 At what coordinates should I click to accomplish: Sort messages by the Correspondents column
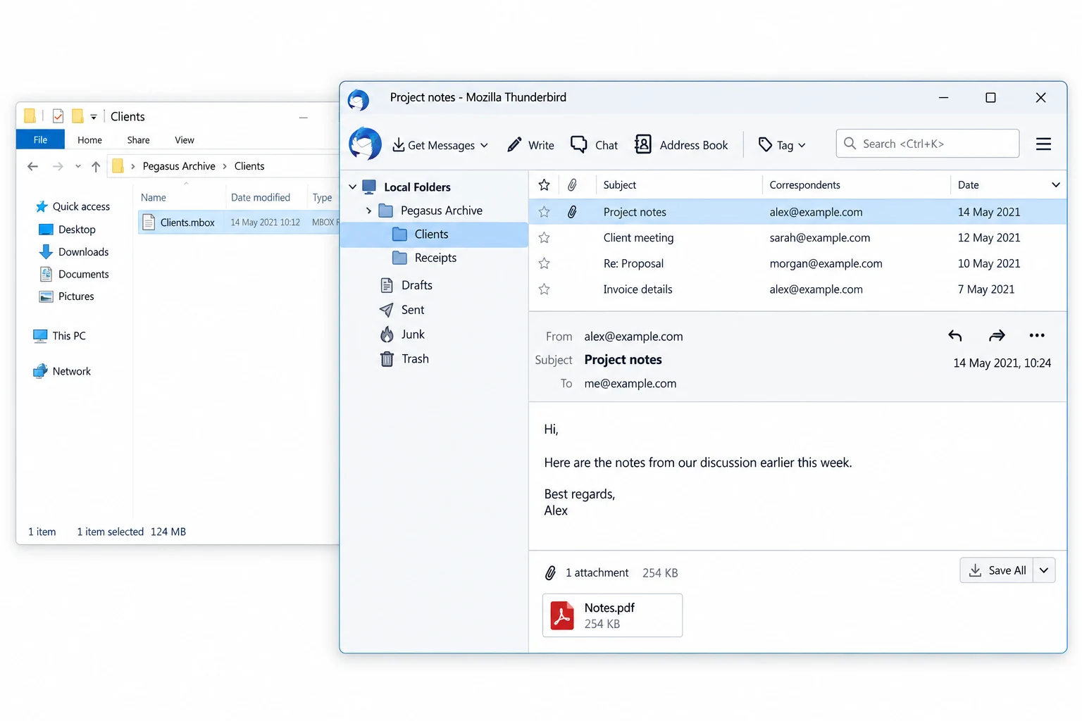tap(804, 185)
